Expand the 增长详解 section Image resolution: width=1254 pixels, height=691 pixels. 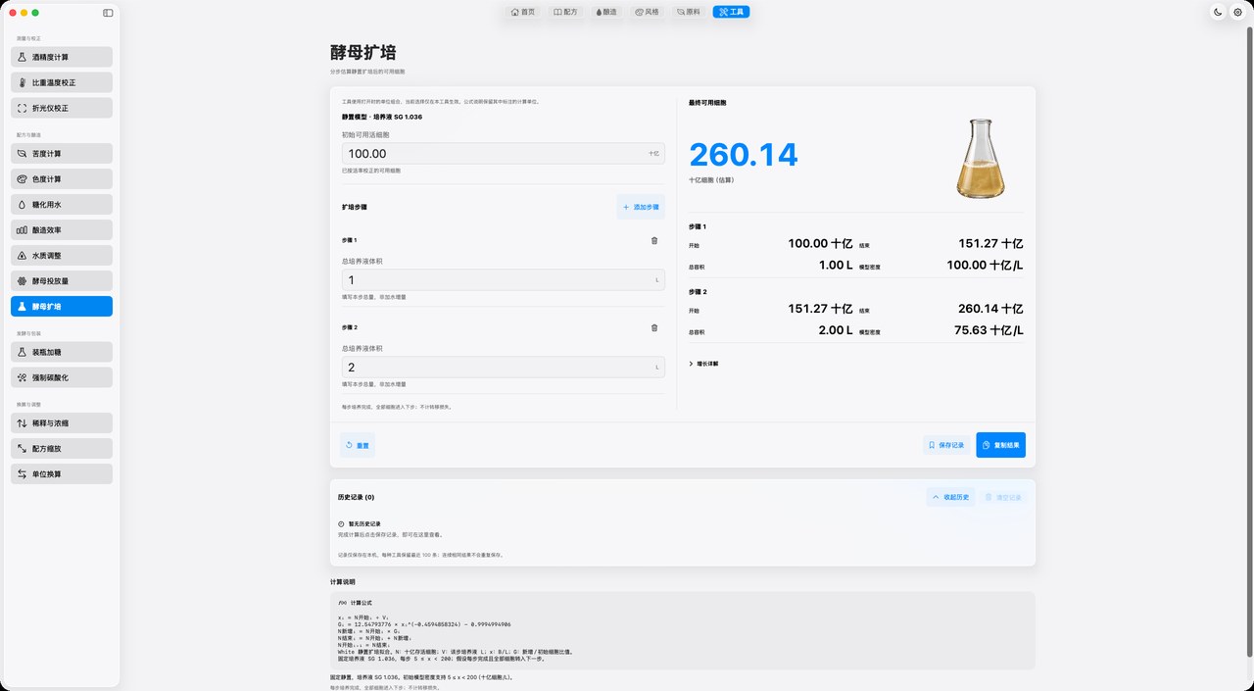pyautogui.click(x=703, y=364)
